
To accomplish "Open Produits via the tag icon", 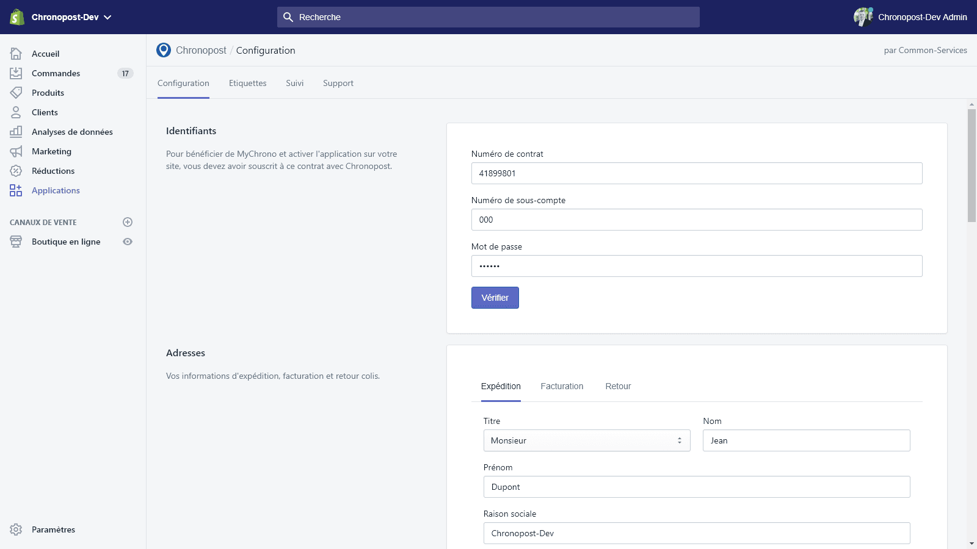I will tap(16, 93).
